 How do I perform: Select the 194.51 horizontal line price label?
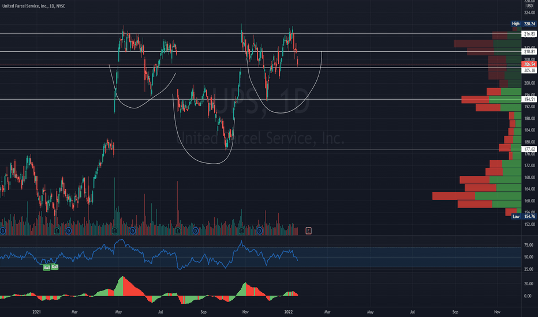point(529,99)
